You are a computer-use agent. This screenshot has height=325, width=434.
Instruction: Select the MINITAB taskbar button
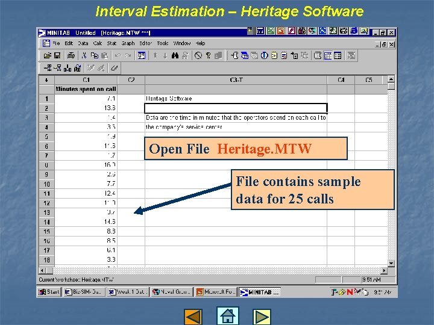click(x=260, y=292)
